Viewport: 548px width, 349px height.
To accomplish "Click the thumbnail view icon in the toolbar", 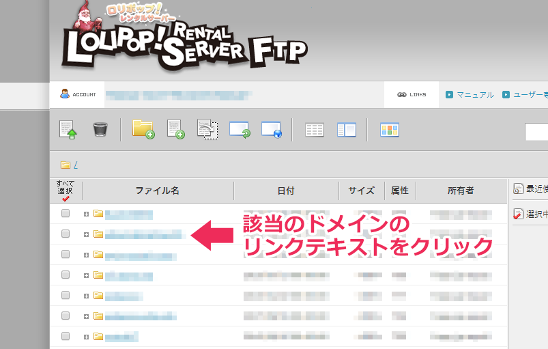I will coord(390,130).
